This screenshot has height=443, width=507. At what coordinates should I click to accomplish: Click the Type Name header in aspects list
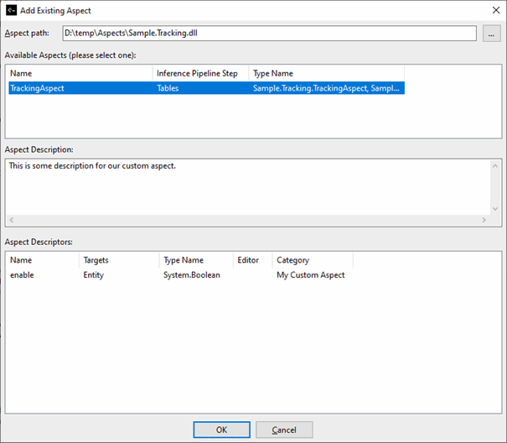coord(325,74)
